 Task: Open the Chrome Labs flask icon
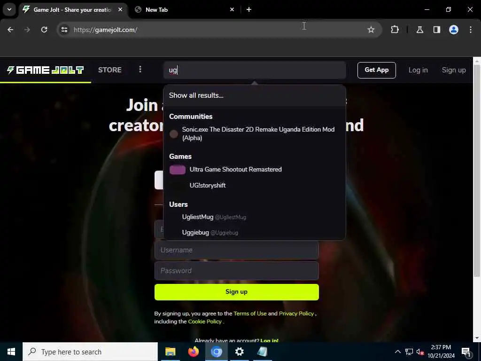pos(419,30)
